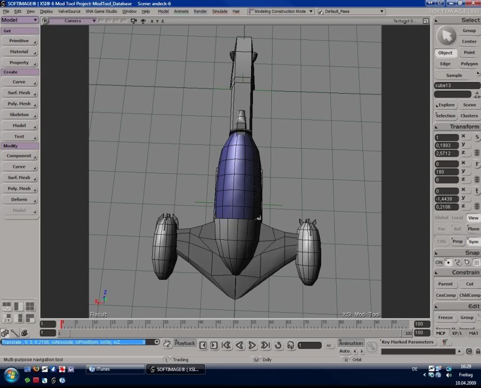481x388 pixels.
Task: Step to next frame
Action: [x=214, y=345]
